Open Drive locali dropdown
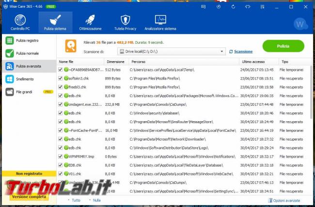The width and height of the screenshot is (315, 207). tap(172, 51)
